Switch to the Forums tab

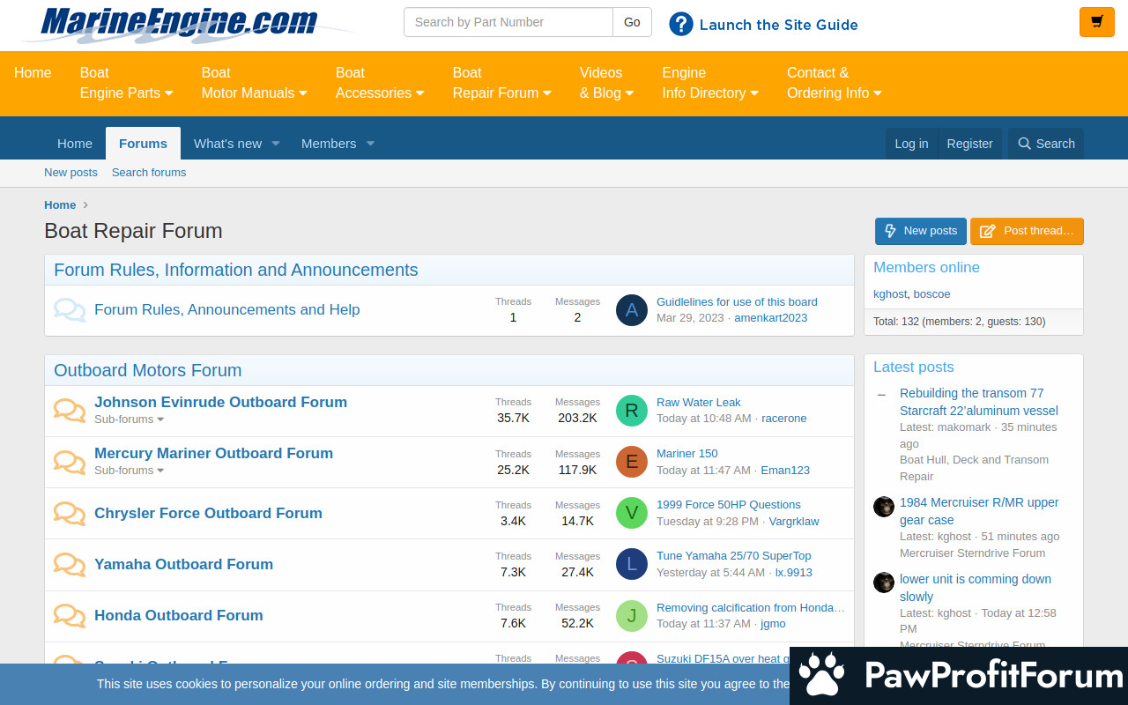pos(143,144)
